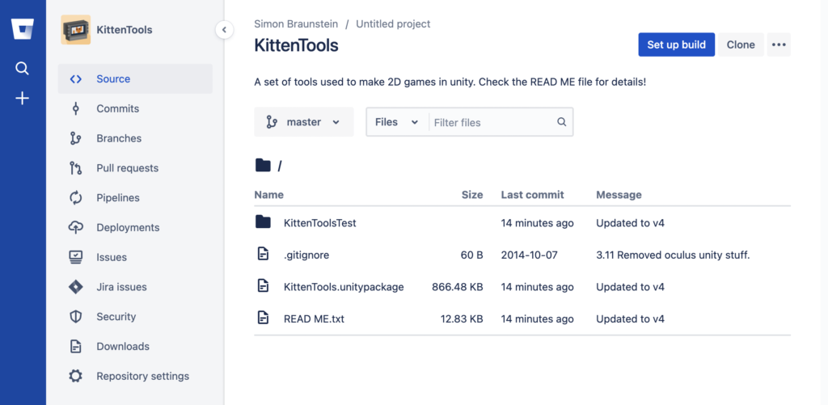The width and height of the screenshot is (828, 405).
Task: Click the Clone button
Action: 741,45
